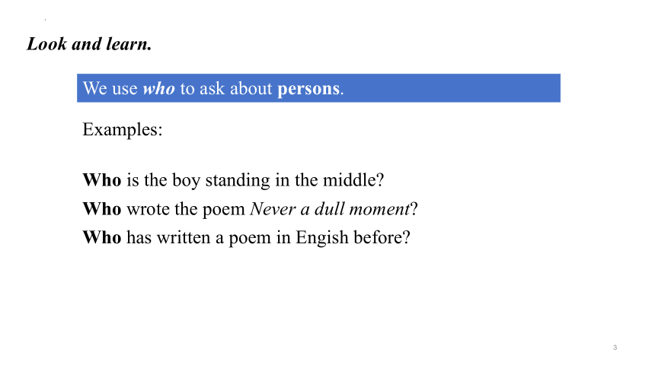Click the word 'poem' in second example

[x=223, y=210]
